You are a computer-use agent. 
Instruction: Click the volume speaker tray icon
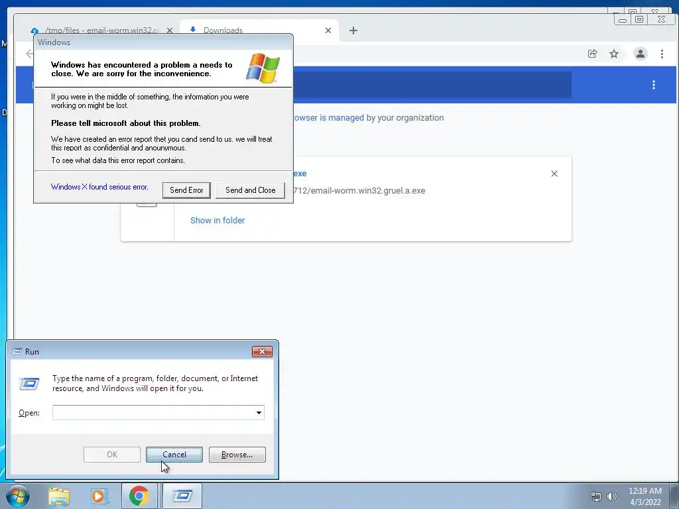click(x=612, y=496)
